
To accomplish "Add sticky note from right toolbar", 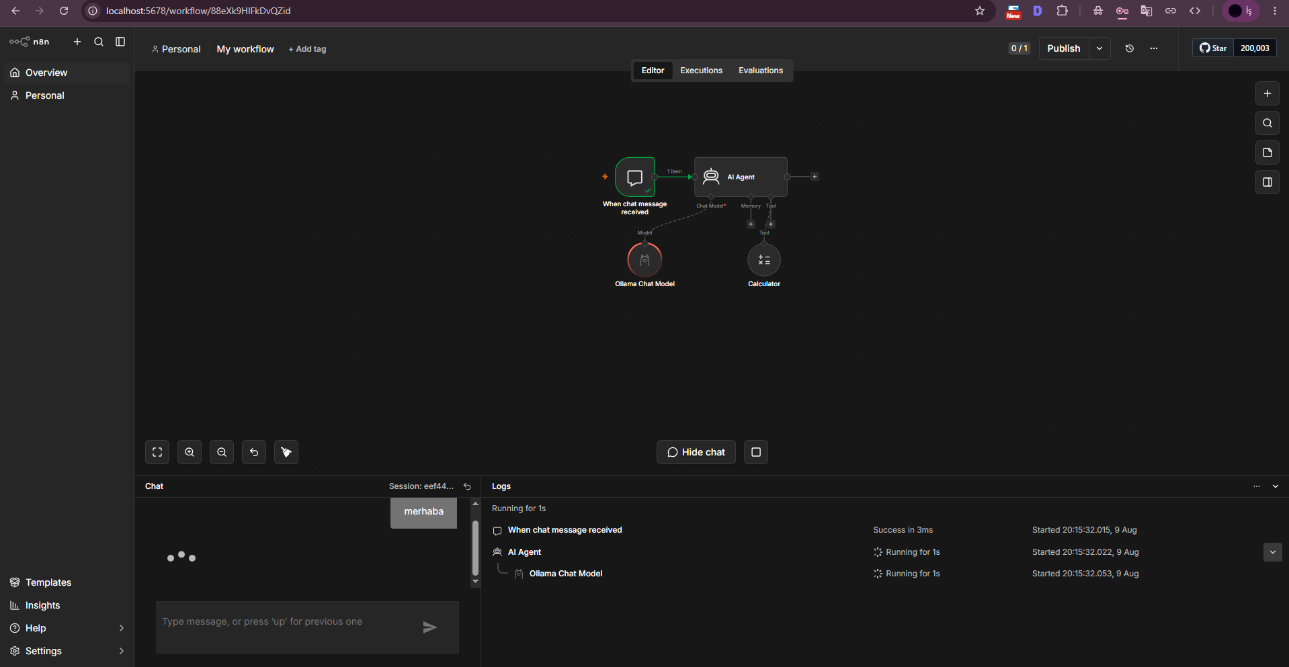I will pos(1267,152).
